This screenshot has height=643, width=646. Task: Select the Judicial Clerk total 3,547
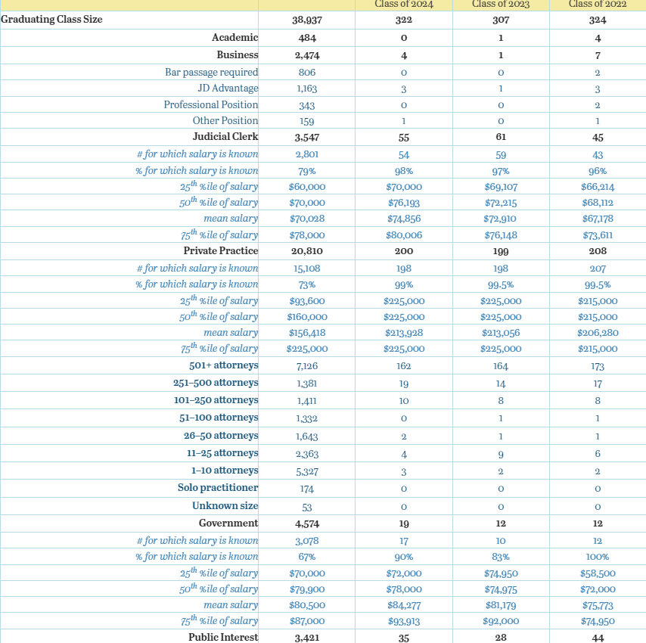[307, 138]
